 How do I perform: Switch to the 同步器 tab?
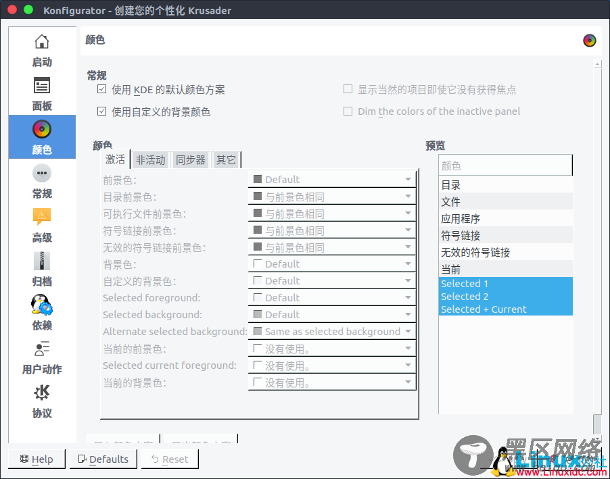point(190,160)
